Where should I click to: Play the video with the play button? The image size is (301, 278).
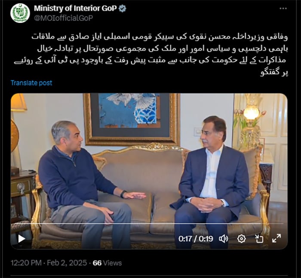tap(21, 239)
